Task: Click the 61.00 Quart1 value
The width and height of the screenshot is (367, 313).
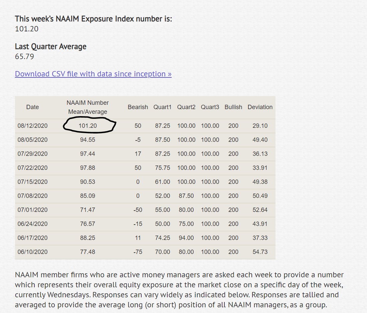Action: (162, 182)
